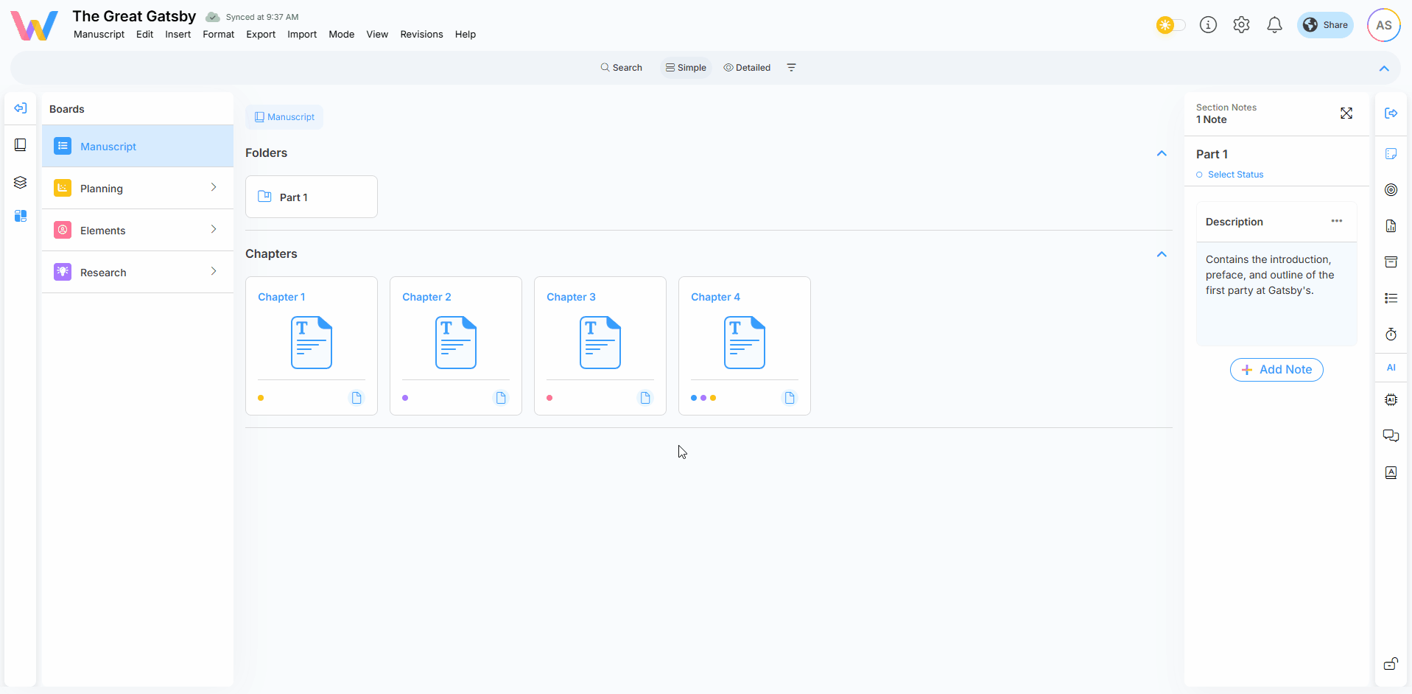
Task: Collapse the Chapters section
Action: pos(1162,254)
